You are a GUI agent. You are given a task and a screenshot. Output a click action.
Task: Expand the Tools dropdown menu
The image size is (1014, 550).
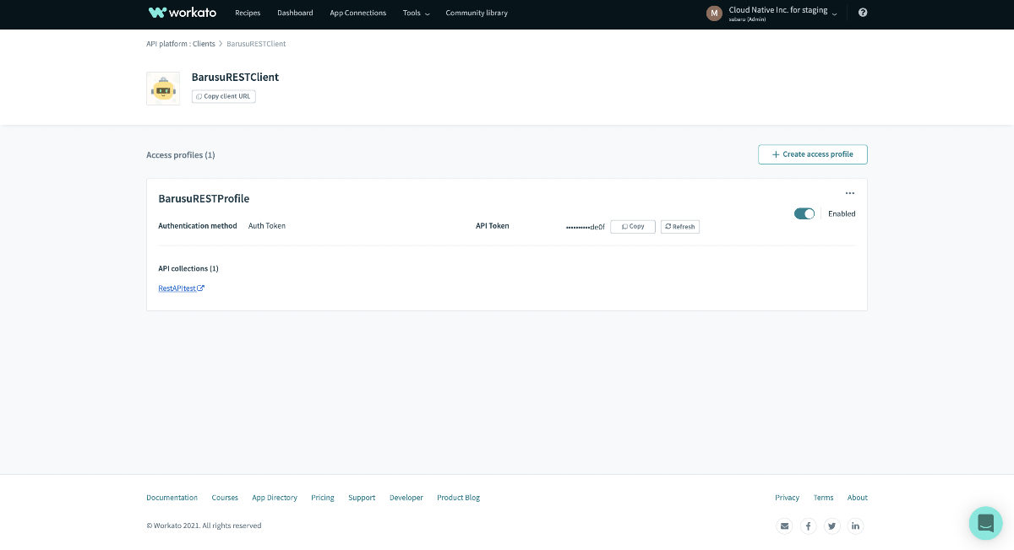coord(417,13)
